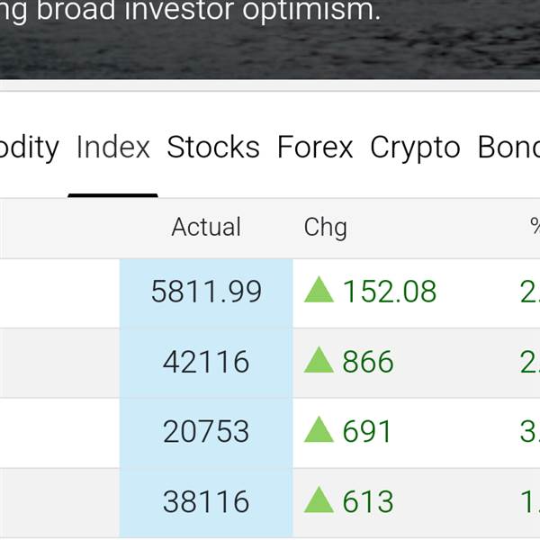Select the actual value 42116
The height and width of the screenshot is (540, 540).
click(x=206, y=362)
